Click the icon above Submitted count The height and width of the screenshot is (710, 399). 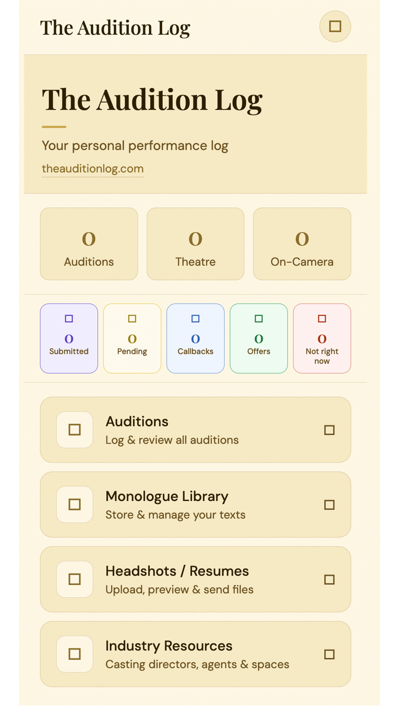69,318
